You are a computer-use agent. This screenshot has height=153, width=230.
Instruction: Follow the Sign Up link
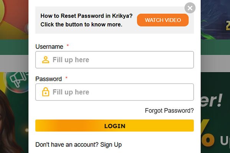111,145
